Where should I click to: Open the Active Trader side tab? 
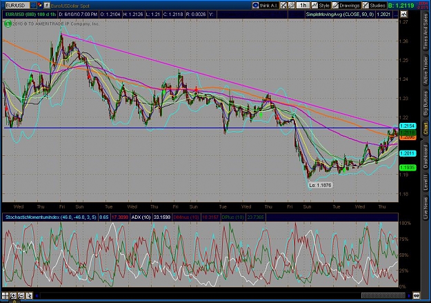pyautogui.click(x=425, y=70)
